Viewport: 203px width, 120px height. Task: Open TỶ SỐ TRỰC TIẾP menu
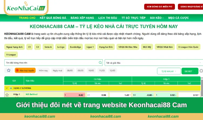click(133, 18)
